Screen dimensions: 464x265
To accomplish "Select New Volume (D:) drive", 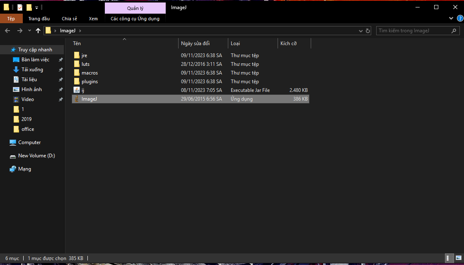I will pyautogui.click(x=36, y=156).
